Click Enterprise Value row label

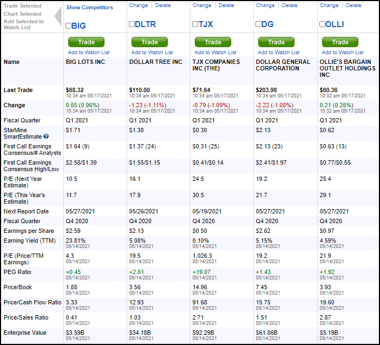[25, 333]
